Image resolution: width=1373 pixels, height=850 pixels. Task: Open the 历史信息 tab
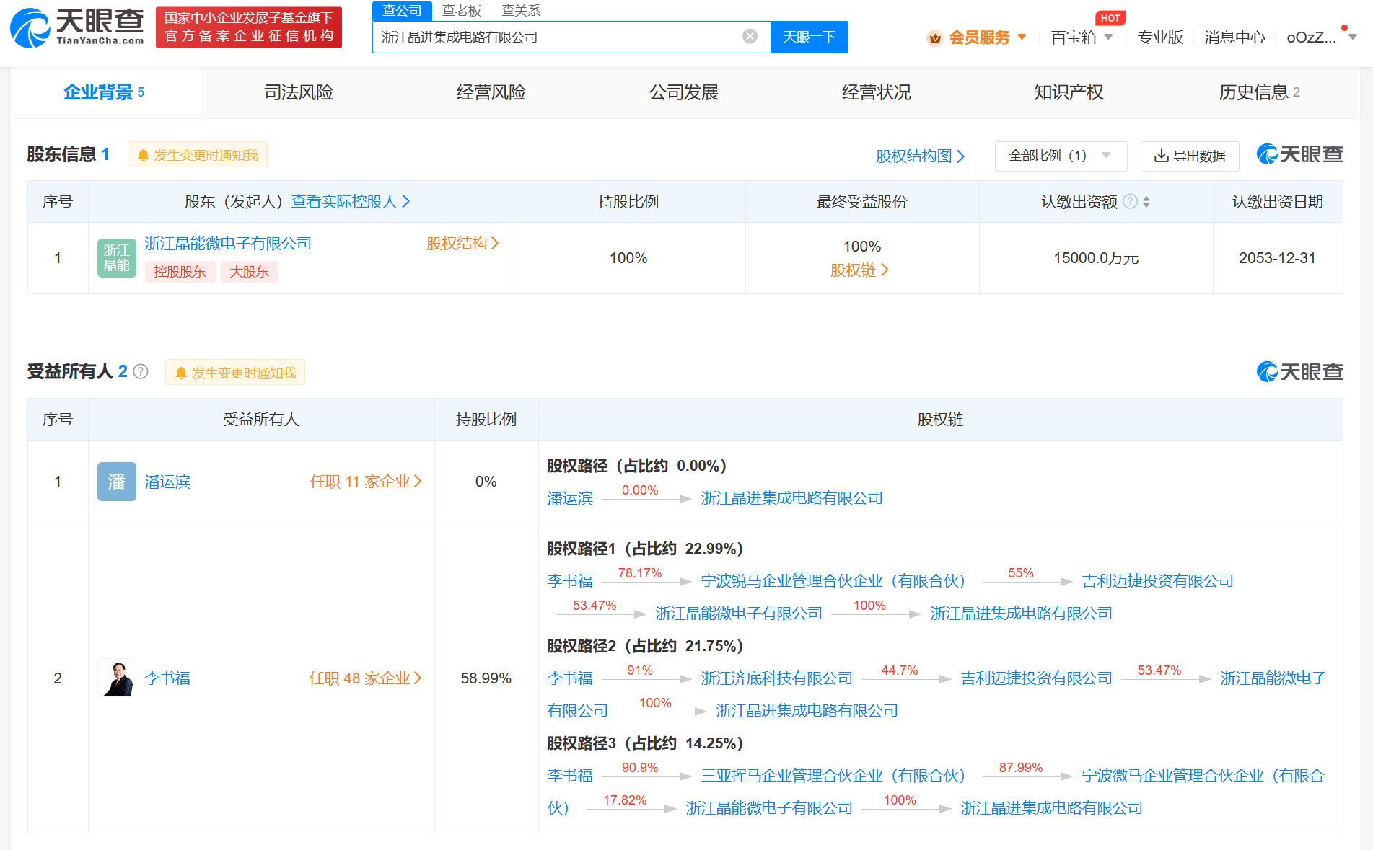click(x=1259, y=92)
